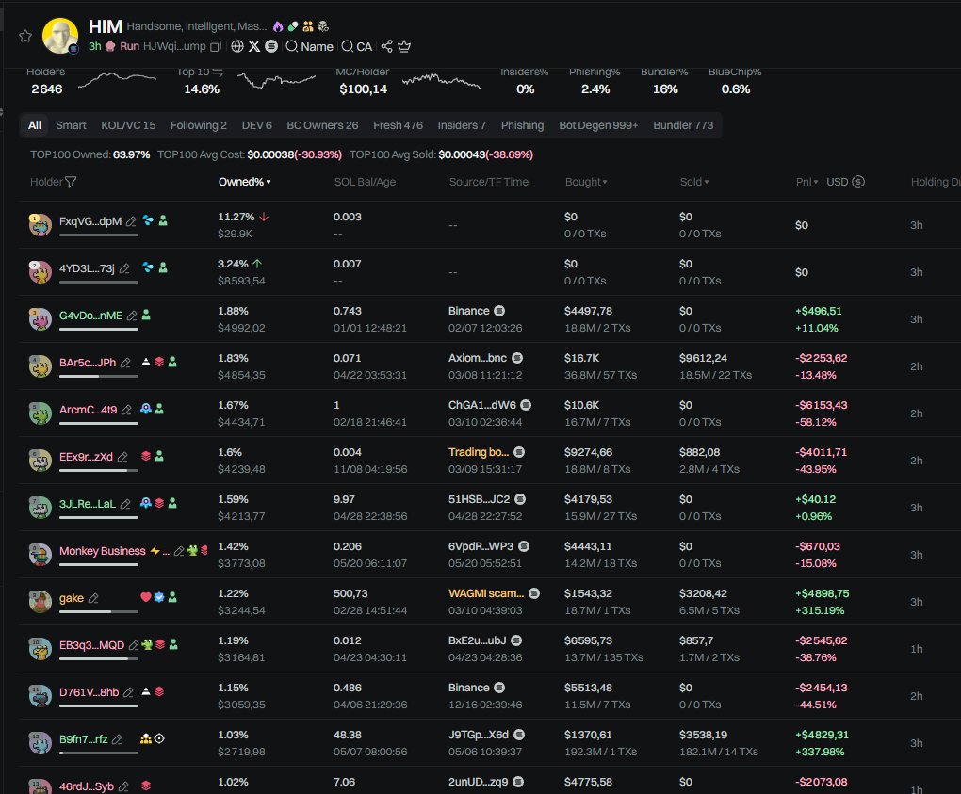Screen dimensions: 961x794
Task: Toggle the Top 10 swap arrows icon
Action: (x=218, y=73)
